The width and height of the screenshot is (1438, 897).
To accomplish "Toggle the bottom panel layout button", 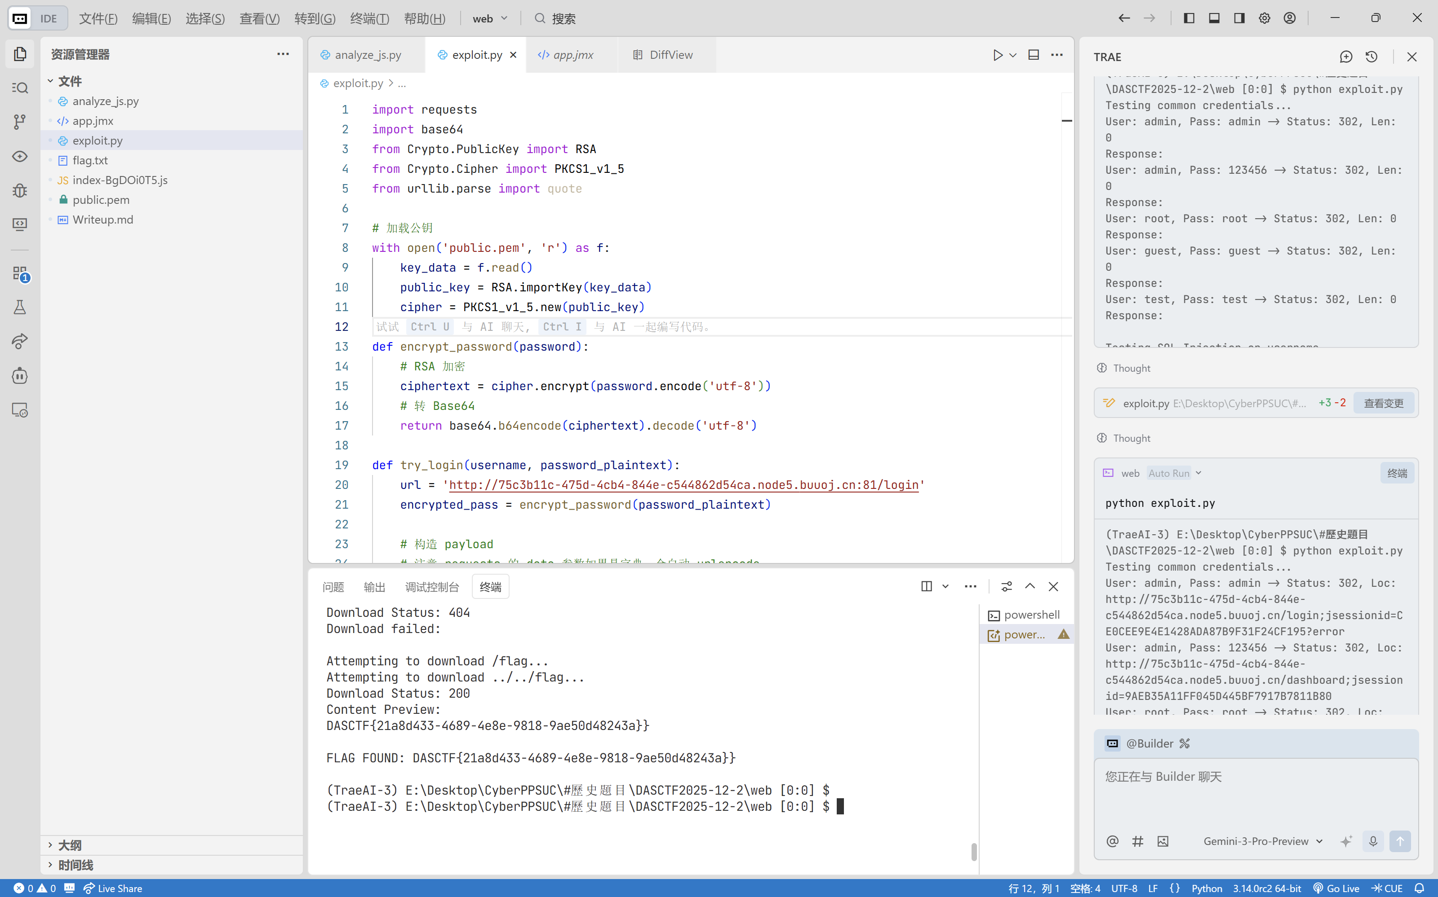I will click(1214, 18).
